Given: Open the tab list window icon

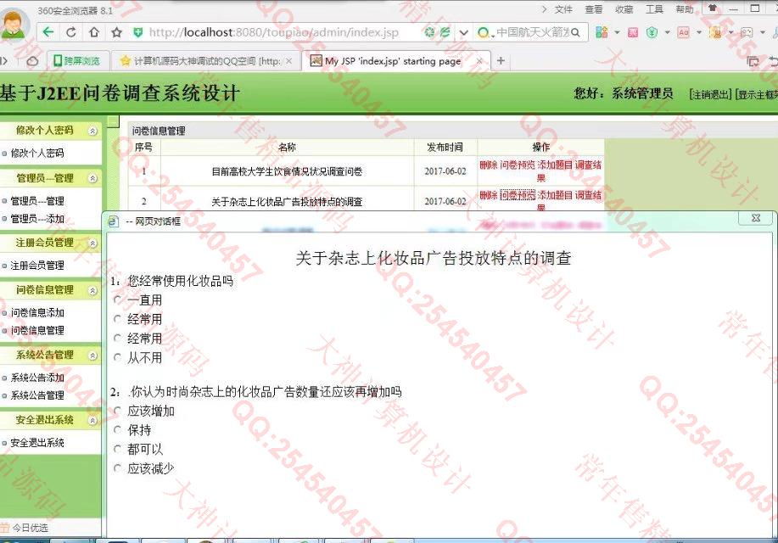Looking at the screenshot, I should (753, 61).
